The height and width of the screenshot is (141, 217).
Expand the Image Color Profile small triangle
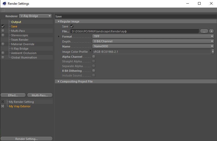click(x=90, y=50)
